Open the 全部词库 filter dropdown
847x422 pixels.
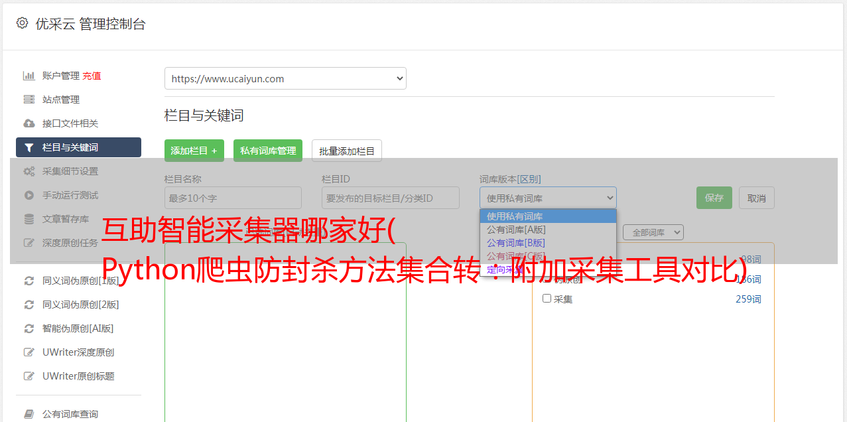tap(653, 232)
